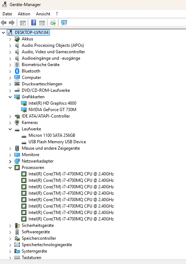Expand Audio Processing Objects (APOs)

tap(10, 46)
